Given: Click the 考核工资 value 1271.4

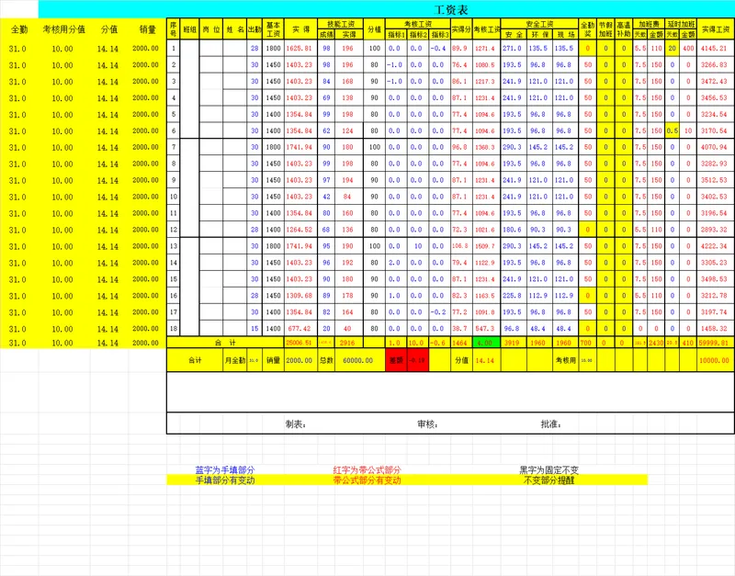Looking at the screenshot, I should point(486,49).
